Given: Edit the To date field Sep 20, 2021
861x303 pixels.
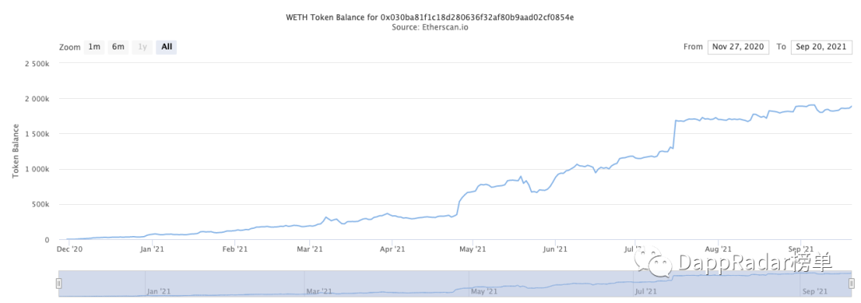Looking at the screenshot, I should coord(821,47).
